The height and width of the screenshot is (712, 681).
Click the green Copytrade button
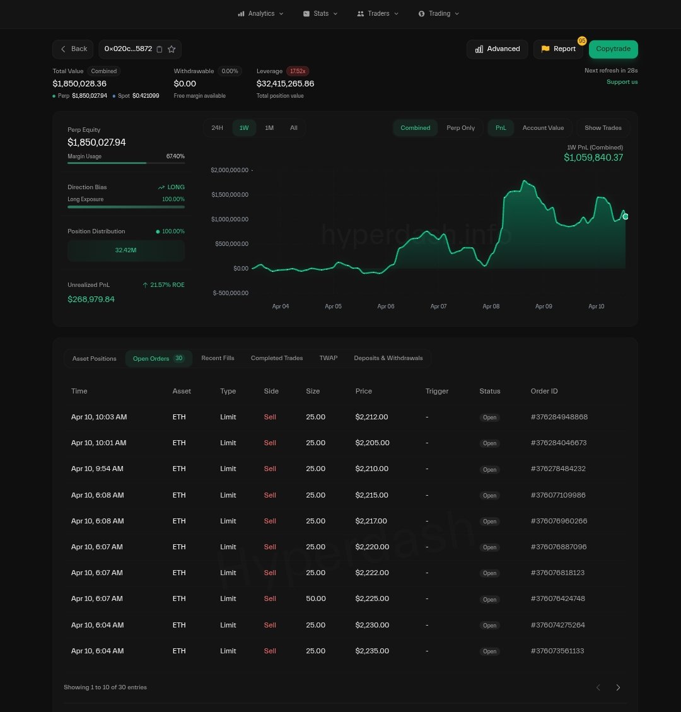[613, 49]
